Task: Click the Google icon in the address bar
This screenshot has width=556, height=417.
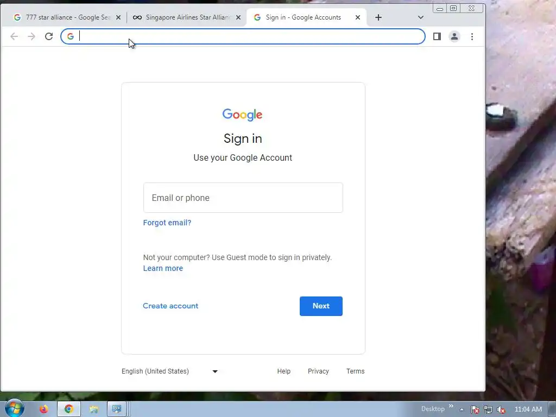Action: (71, 36)
